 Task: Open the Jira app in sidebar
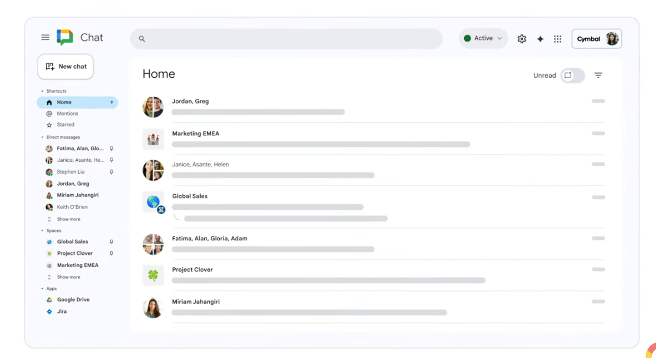[62, 311]
